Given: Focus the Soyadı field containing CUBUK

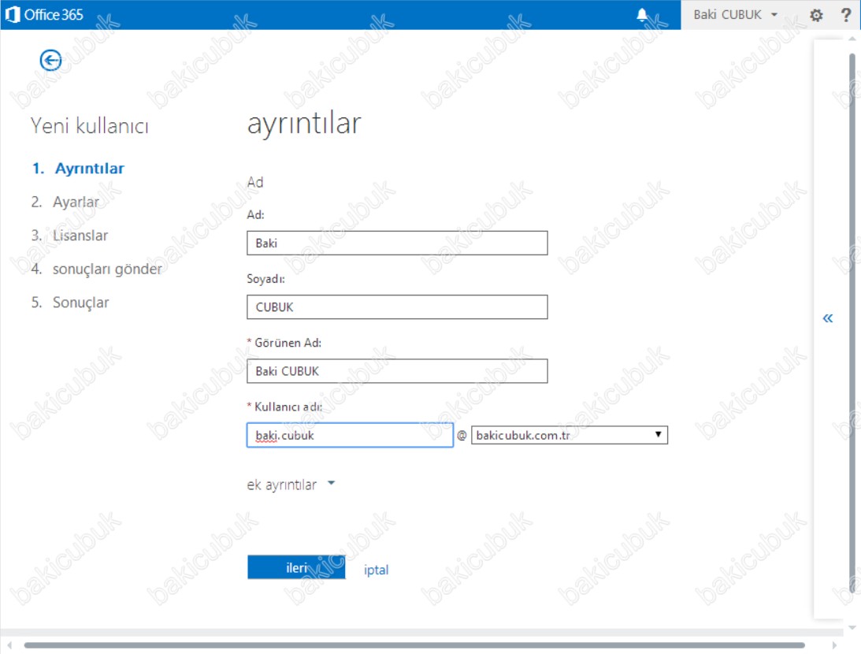Looking at the screenshot, I should [x=397, y=307].
